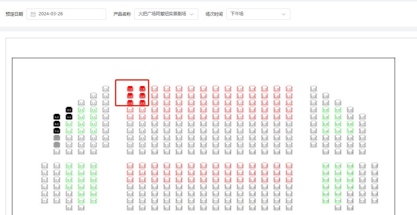Click the 预定日期 date input field

tap(68, 14)
